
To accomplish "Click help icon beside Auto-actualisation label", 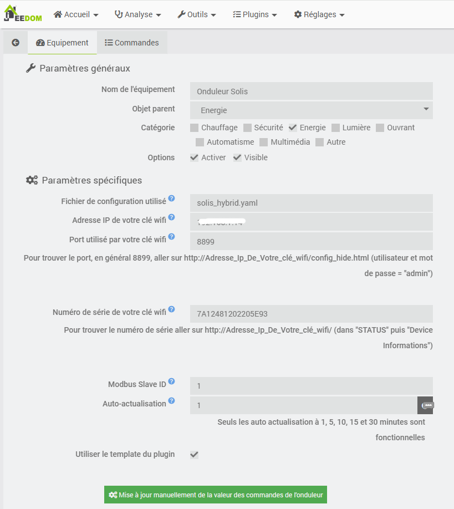I will tap(172, 401).
